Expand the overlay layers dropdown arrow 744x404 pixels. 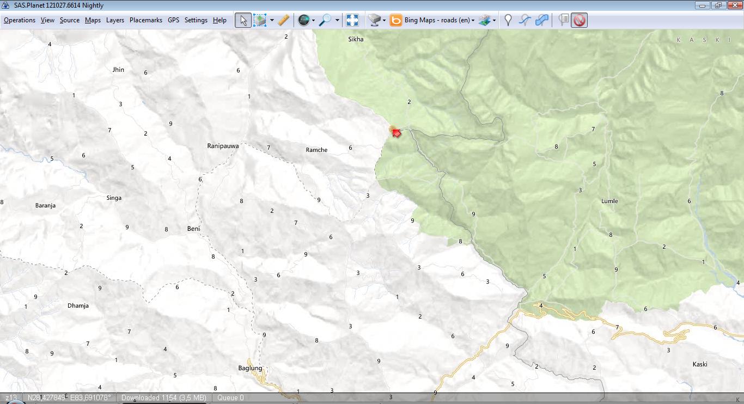494,20
